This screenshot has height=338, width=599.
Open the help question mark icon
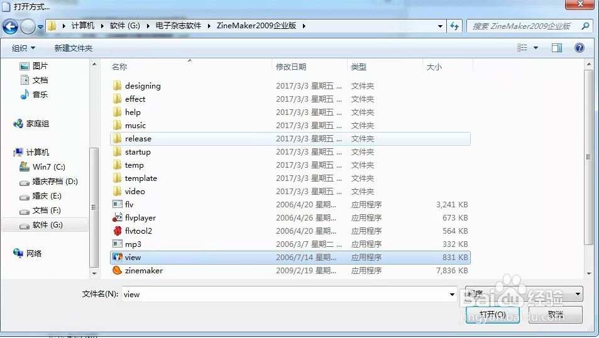579,48
